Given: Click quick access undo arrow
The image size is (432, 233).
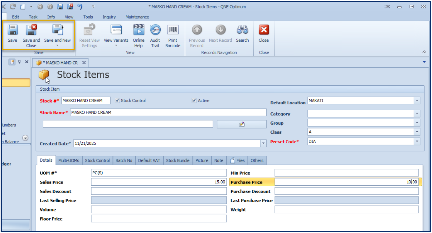Looking at the screenshot, I should (x=80, y=7).
